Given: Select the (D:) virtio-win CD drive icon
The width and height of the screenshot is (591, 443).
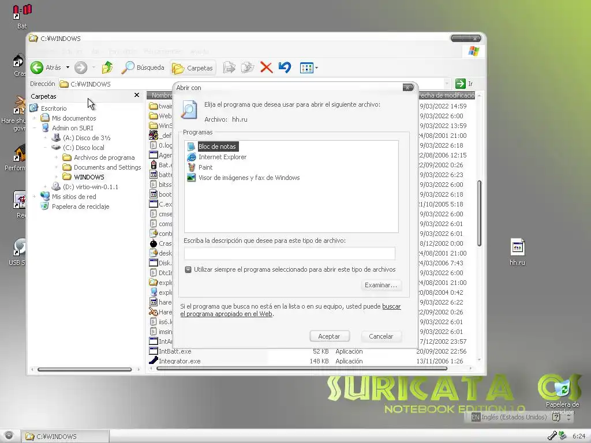Looking at the screenshot, I should coord(56,186).
